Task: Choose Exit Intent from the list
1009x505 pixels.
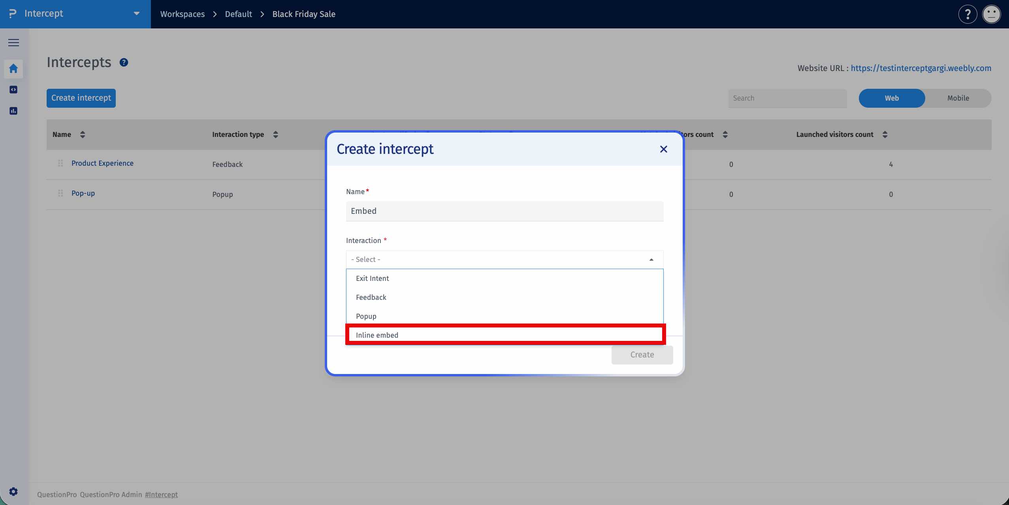Action: (x=504, y=279)
